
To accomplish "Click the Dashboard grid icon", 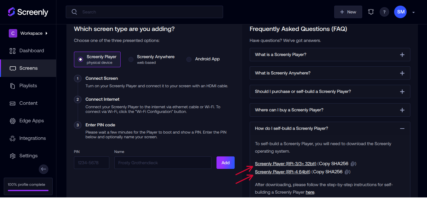I will 13,51.
